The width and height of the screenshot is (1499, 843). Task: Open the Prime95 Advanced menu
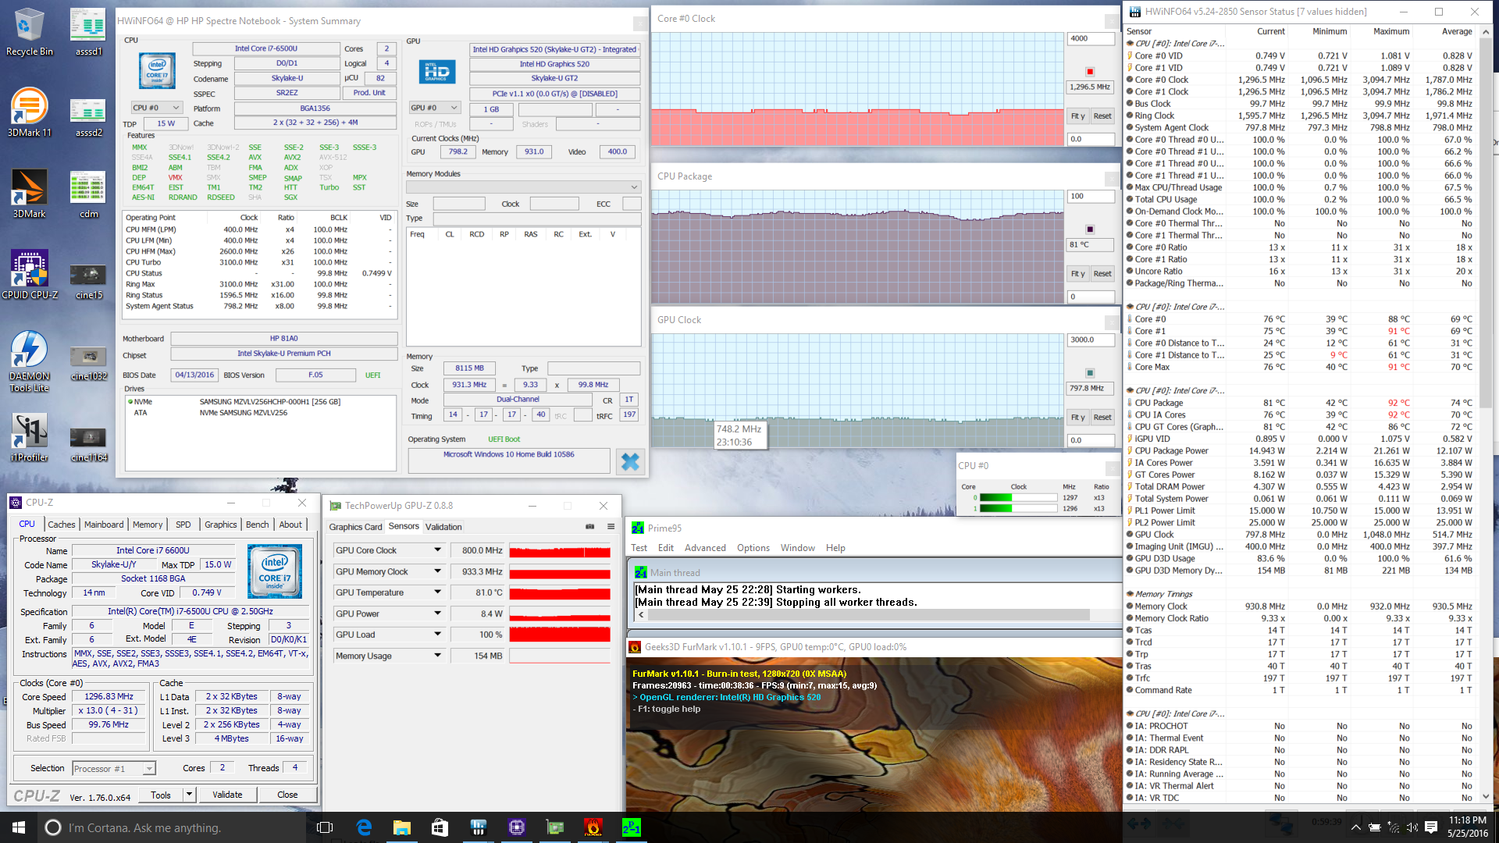705,548
